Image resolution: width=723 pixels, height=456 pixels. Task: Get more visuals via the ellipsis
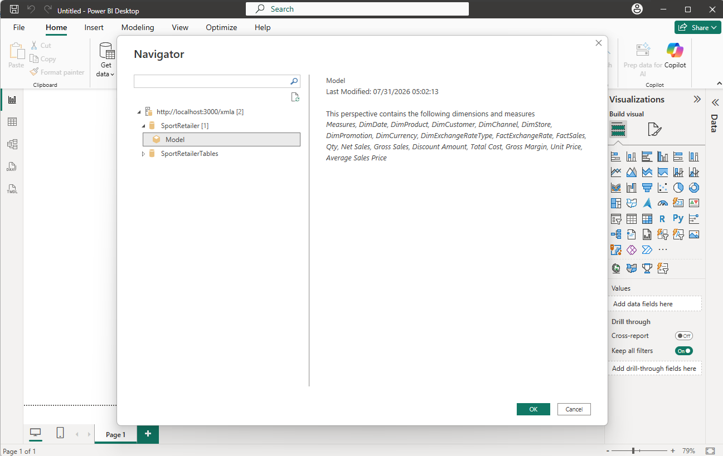pos(663,250)
